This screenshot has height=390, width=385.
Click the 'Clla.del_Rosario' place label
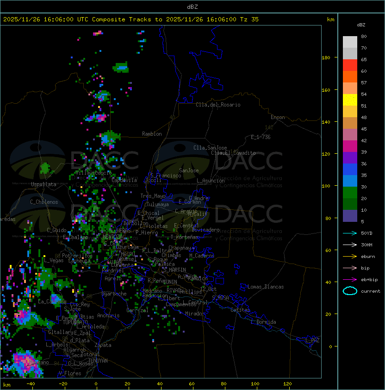pos(218,105)
